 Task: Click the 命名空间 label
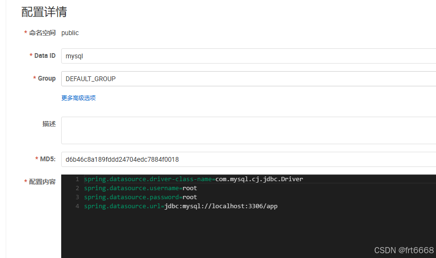click(x=42, y=33)
